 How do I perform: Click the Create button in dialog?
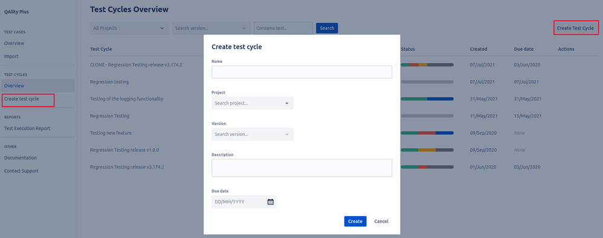coord(355,222)
